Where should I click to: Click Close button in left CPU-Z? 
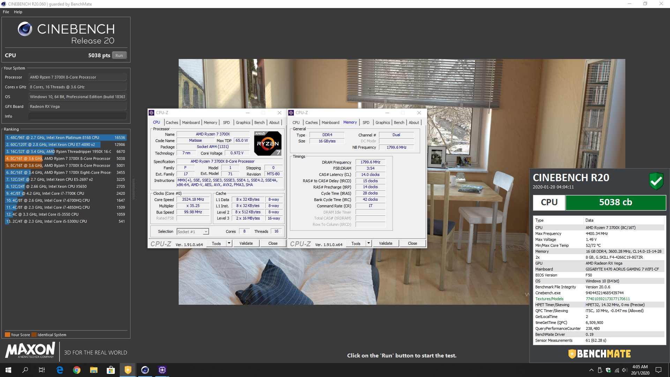[x=273, y=243]
